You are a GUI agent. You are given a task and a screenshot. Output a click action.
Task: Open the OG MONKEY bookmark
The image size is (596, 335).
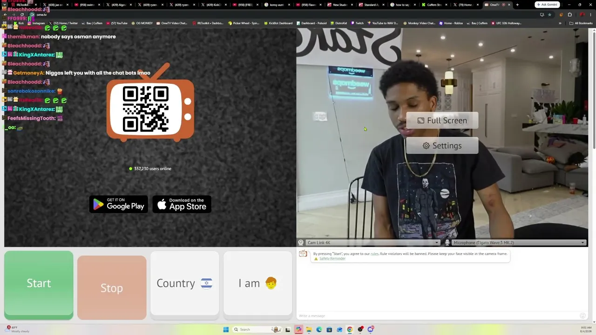[x=142, y=23]
